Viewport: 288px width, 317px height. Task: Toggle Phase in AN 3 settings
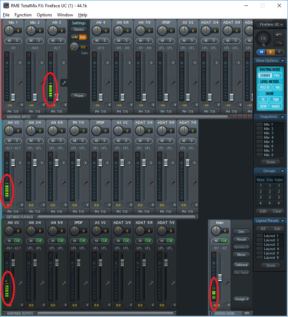click(x=79, y=95)
